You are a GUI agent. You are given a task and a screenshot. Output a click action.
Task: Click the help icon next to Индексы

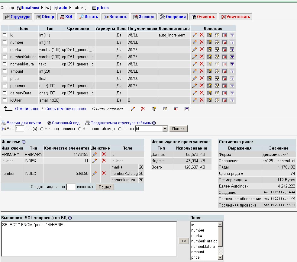[x=24, y=142]
